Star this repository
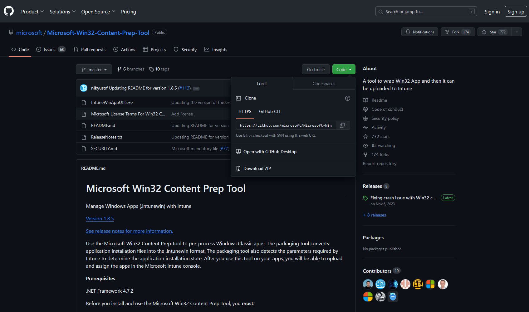The image size is (529, 312). pyautogui.click(x=494, y=32)
